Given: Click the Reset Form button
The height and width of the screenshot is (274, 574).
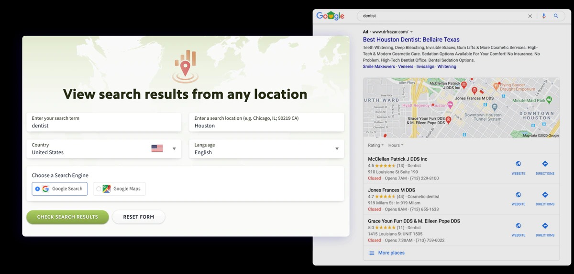Looking at the screenshot, I should (139, 217).
